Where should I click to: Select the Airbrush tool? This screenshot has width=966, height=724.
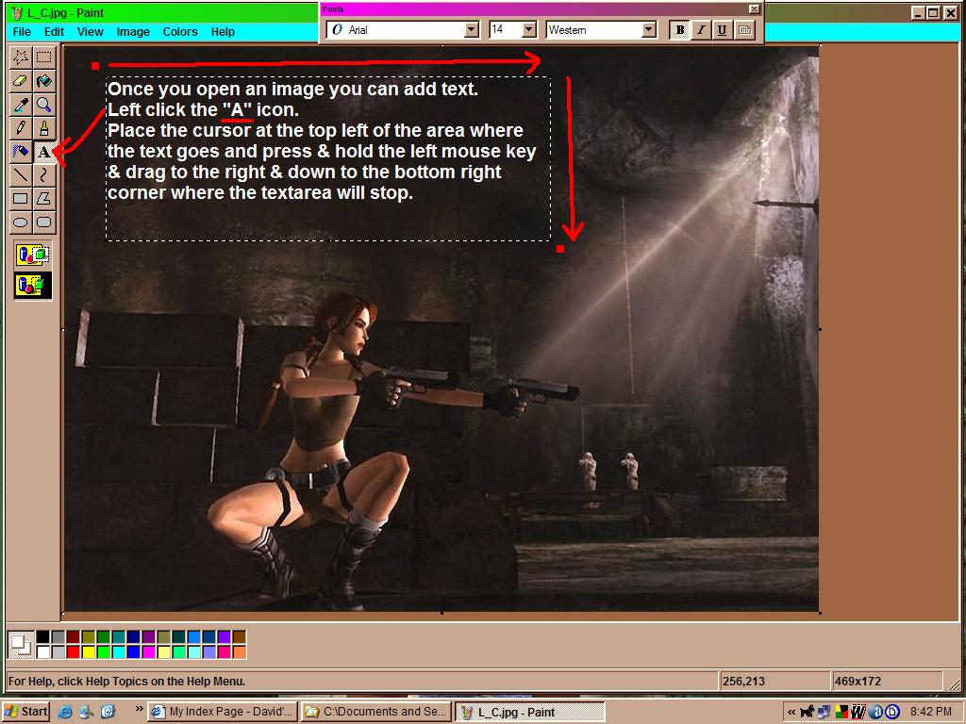coord(20,151)
